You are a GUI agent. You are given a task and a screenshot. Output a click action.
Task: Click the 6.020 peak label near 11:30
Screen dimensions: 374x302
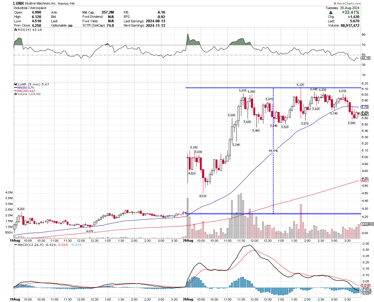(243, 91)
